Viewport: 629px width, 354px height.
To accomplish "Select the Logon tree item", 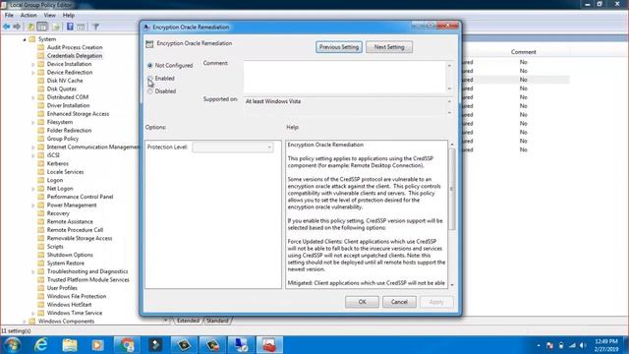I will tap(55, 180).
